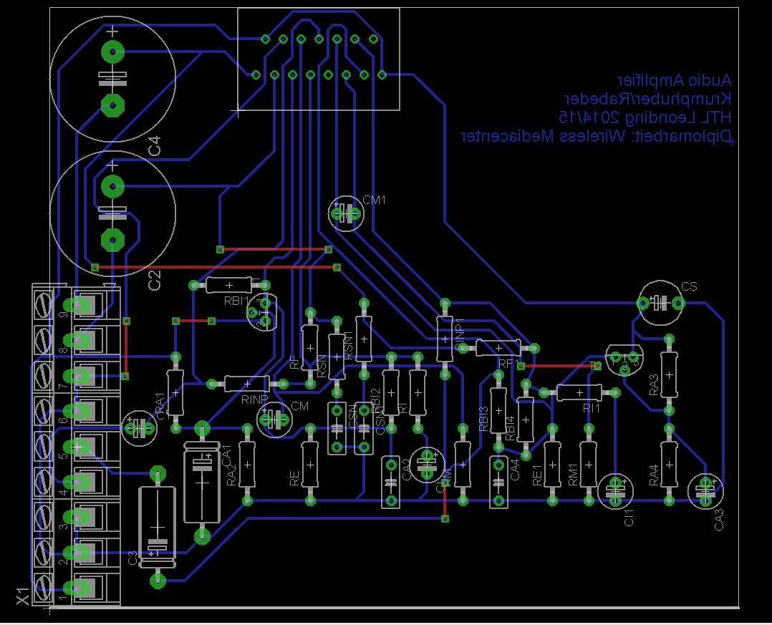Select resistor RBI1 body

coord(229,285)
